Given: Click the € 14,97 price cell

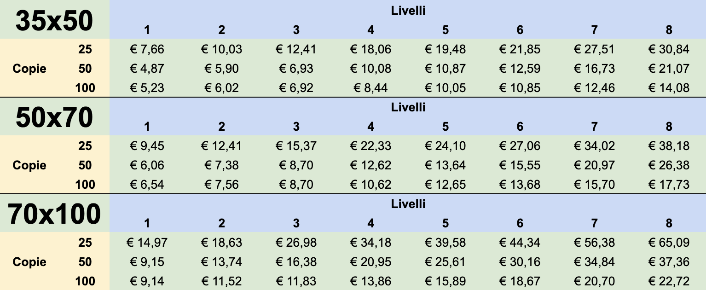Looking at the screenshot, I should click(147, 243).
